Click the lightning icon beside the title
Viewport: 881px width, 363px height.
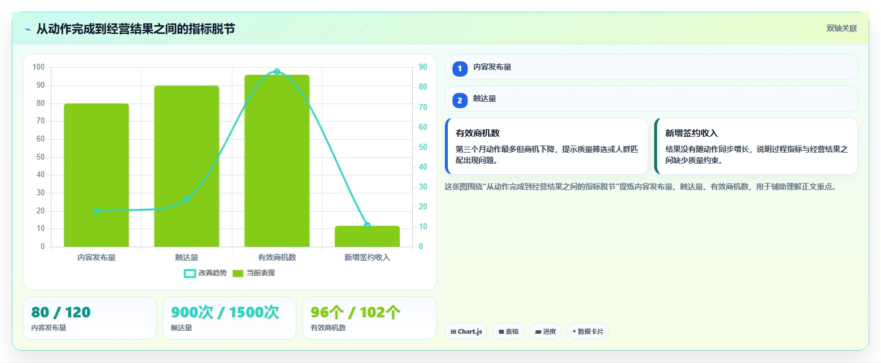coord(27,29)
